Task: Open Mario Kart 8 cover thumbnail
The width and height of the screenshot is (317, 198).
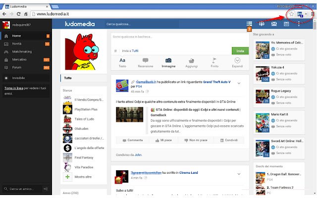Action: click(x=263, y=123)
